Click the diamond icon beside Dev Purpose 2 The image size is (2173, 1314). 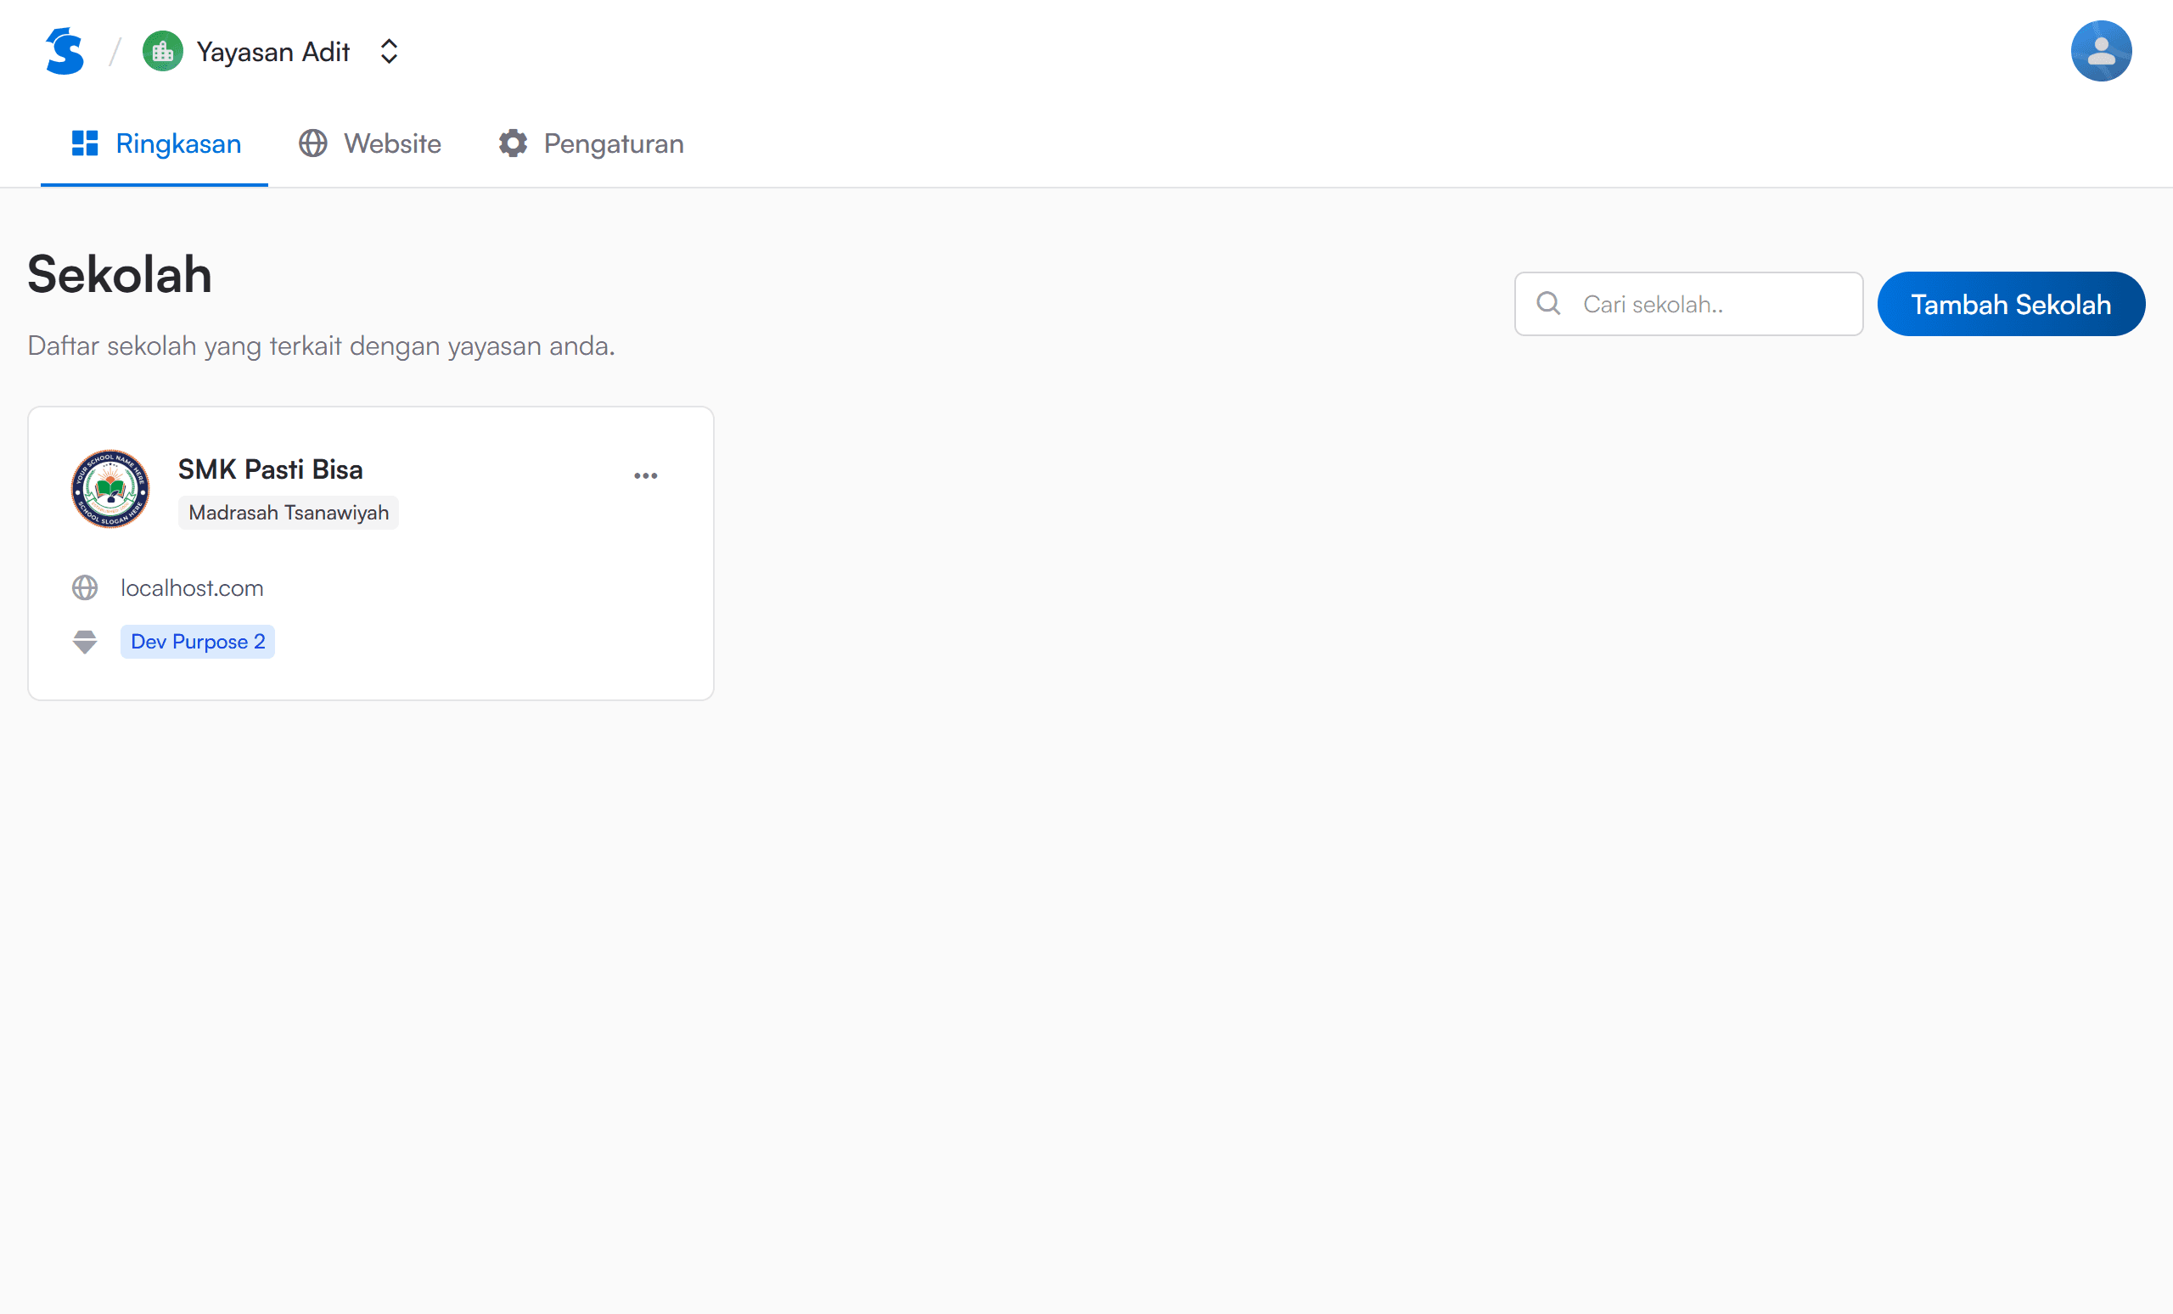pos(85,641)
